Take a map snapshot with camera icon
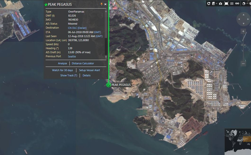The image size is (251, 155). point(220,4)
